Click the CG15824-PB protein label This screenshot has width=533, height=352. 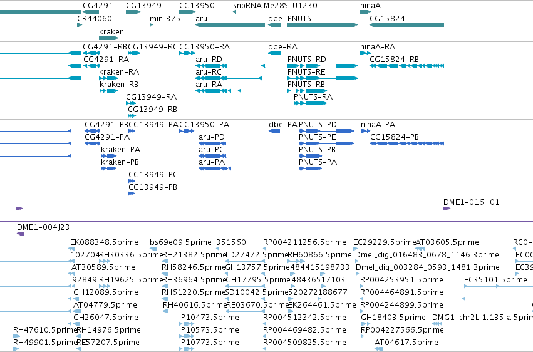(395, 137)
